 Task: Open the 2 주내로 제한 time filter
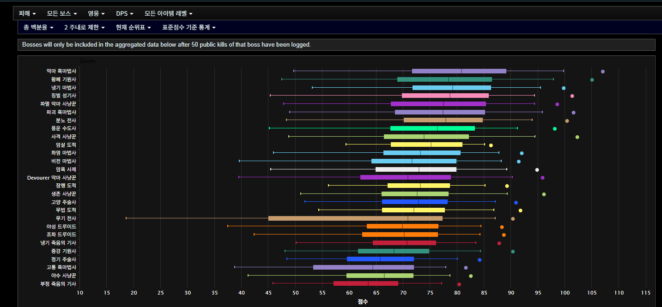click(x=85, y=27)
